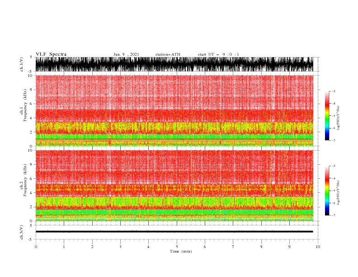The height and width of the screenshot is (277, 358).
Task: Click time axis tick label "0"
Action: (x=36, y=247)
